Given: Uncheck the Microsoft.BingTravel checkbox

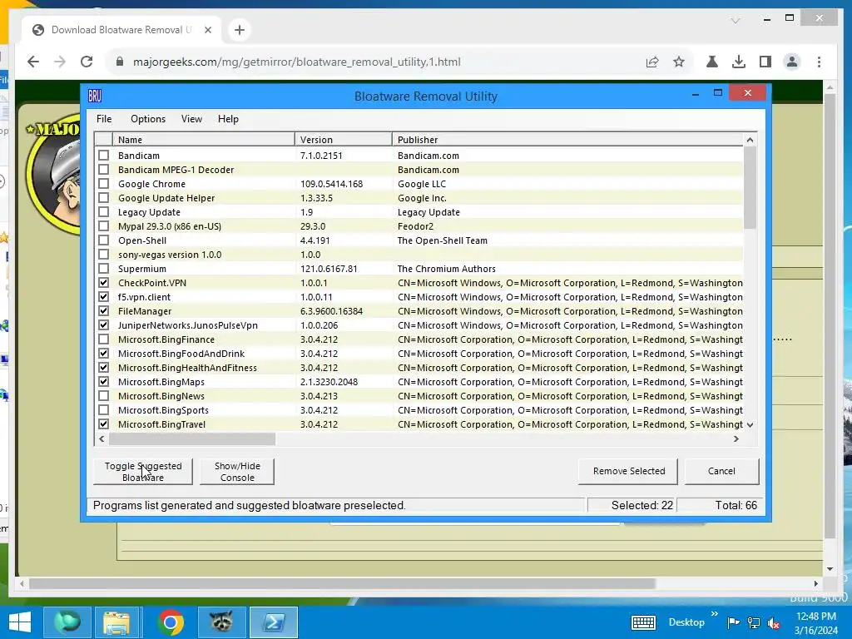Looking at the screenshot, I should 103,424.
